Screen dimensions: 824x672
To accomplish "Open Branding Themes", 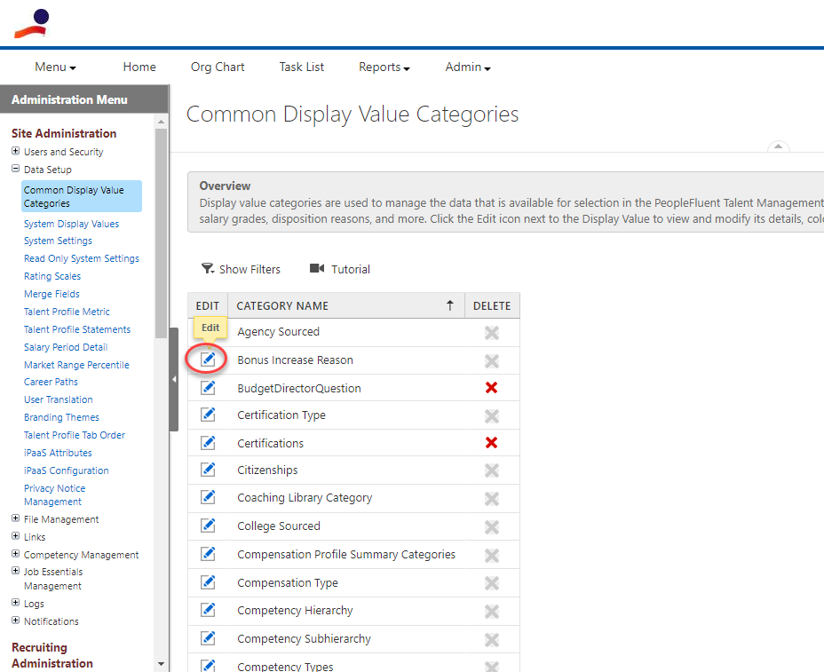I will tap(61, 418).
